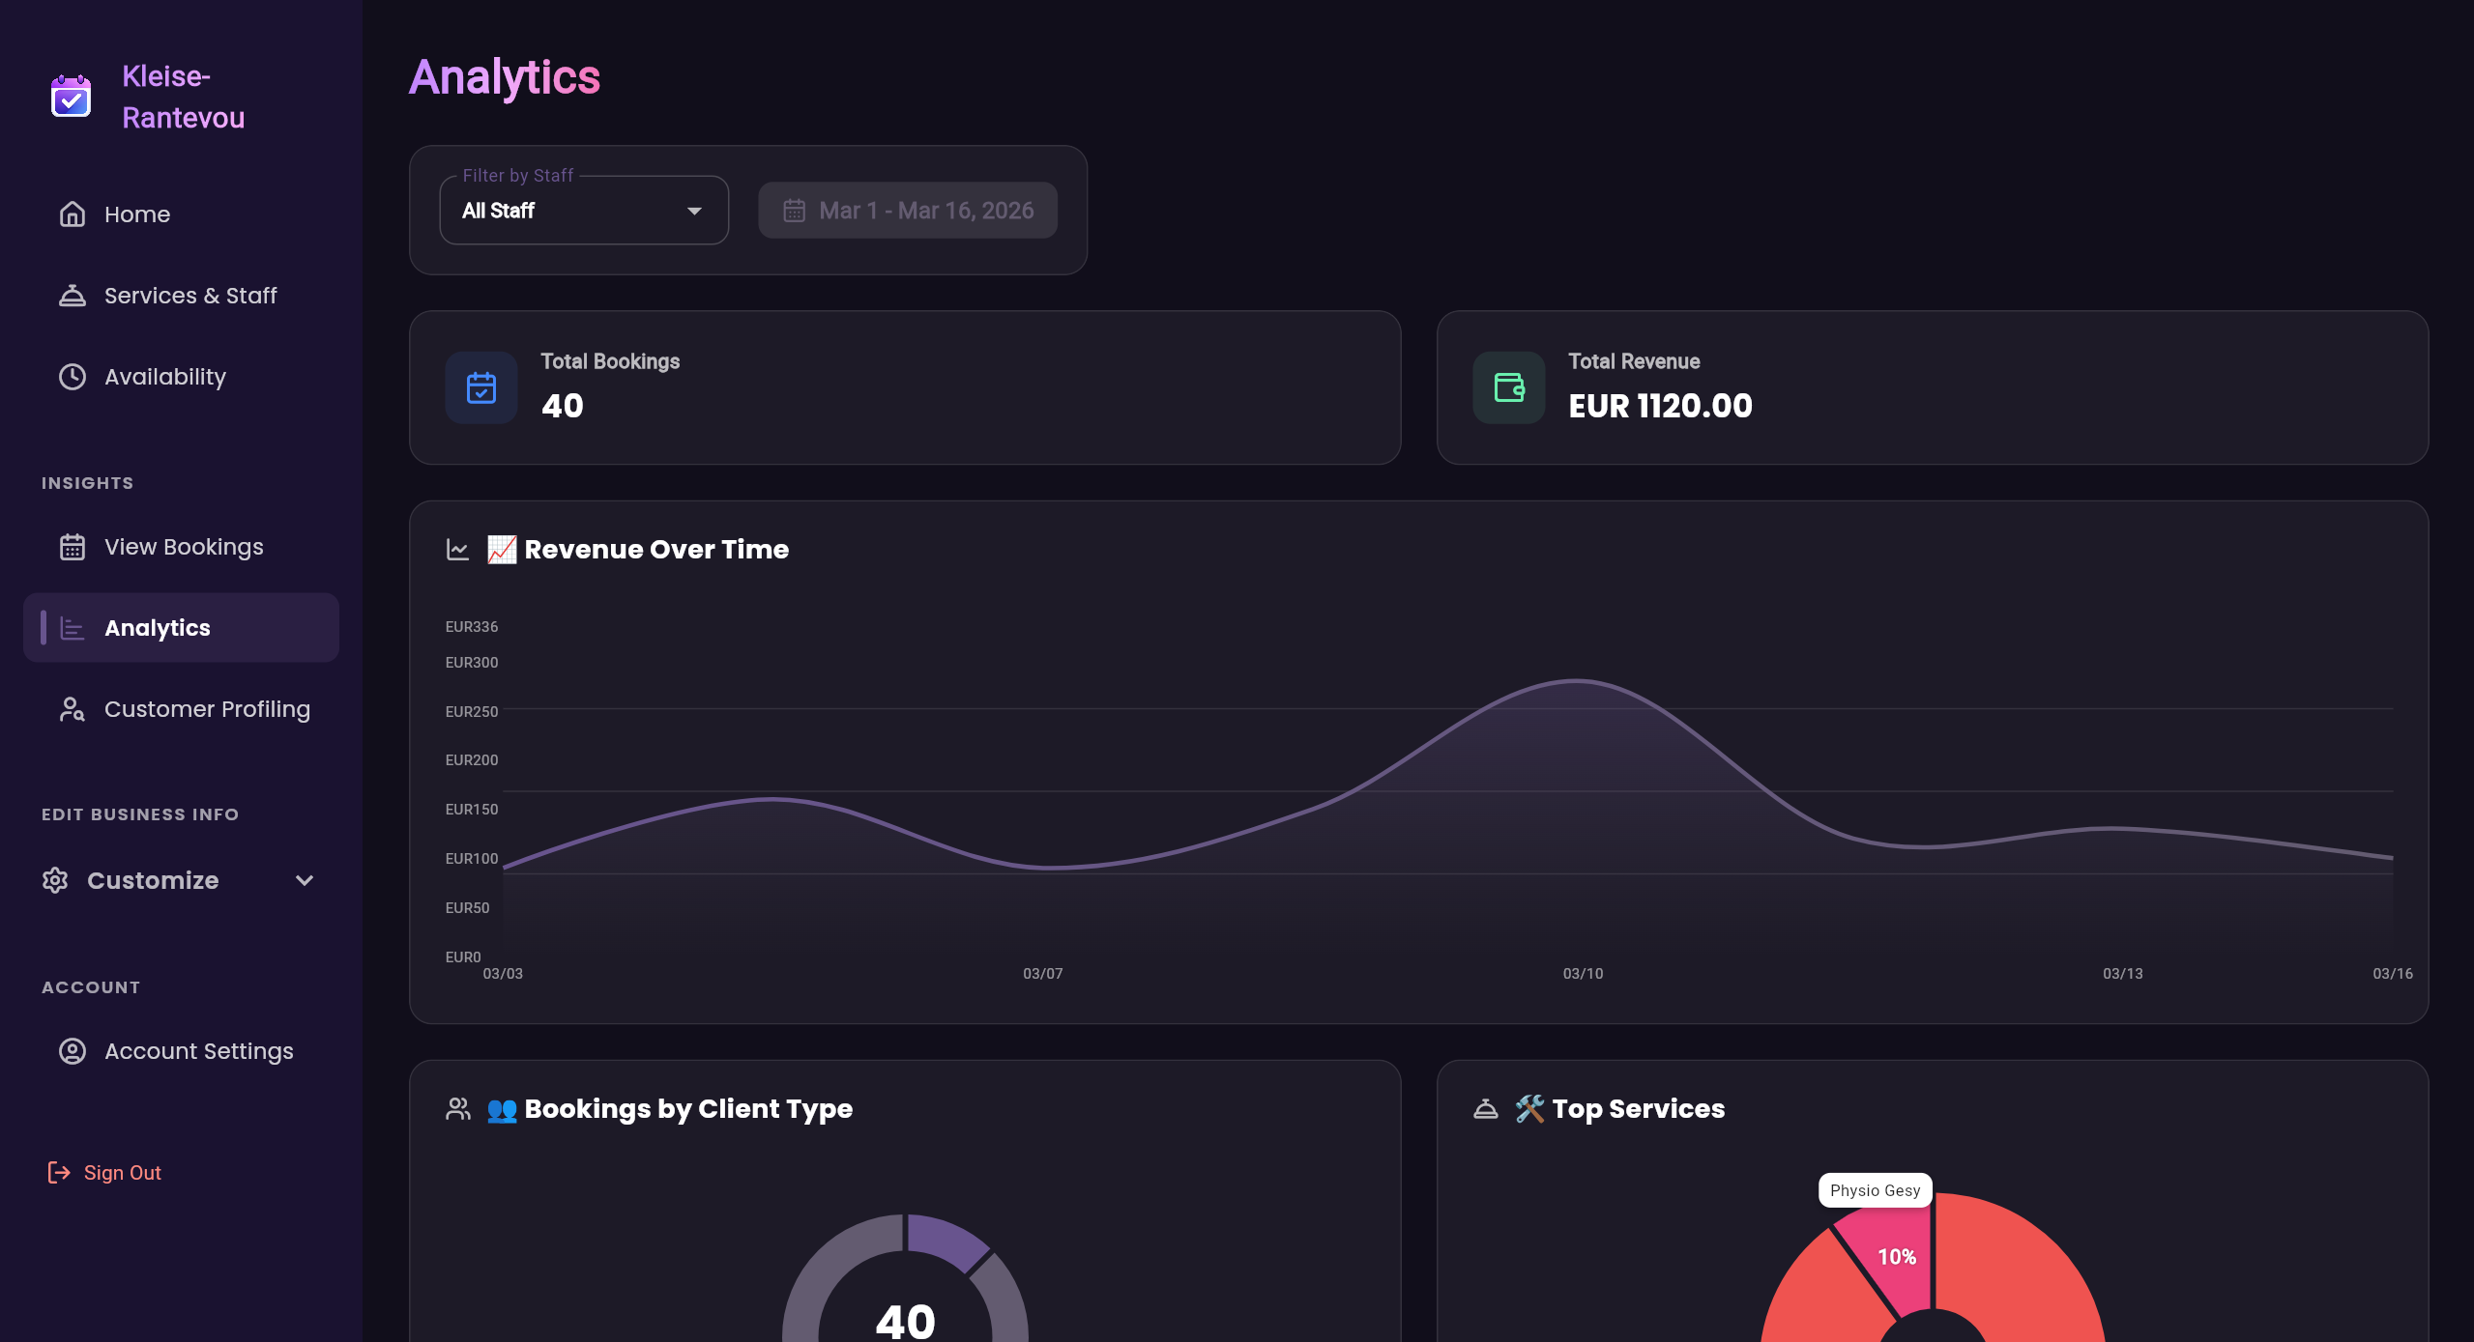Image resolution: width=2474 pixels, height=1342 pixels.
Task: Click the Total Revenue wallet icon
Action: point(1509,387)
